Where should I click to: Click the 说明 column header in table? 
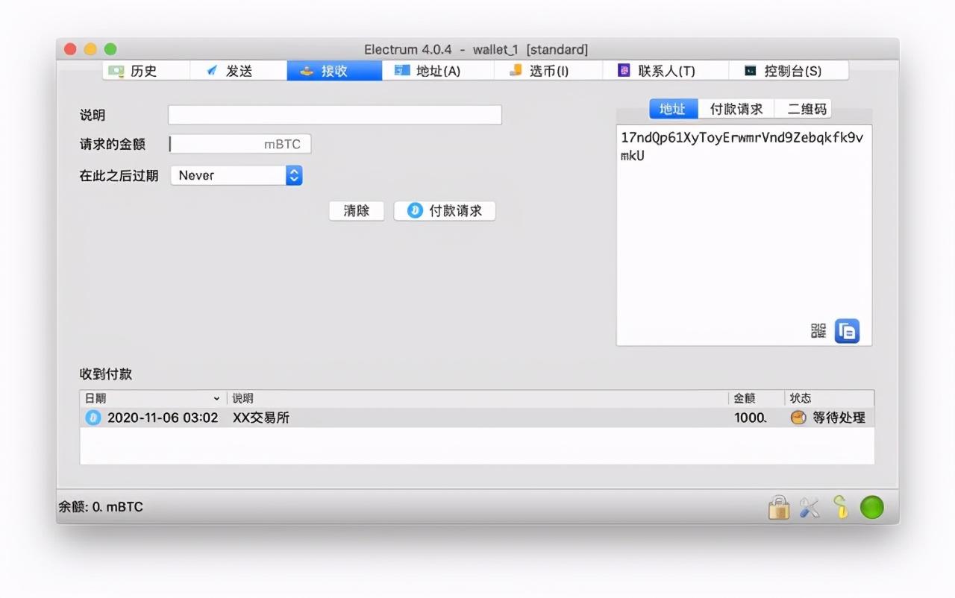point(477,398)
